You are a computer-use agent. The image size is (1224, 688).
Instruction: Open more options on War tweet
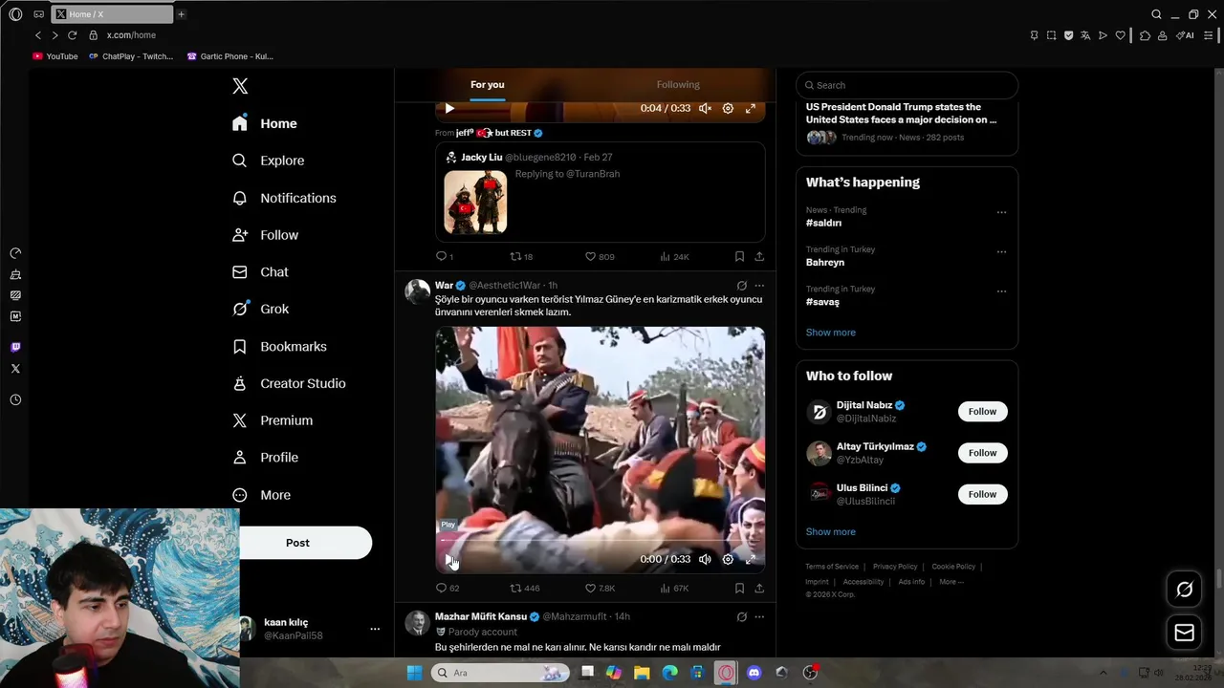[x=759, y=286]
